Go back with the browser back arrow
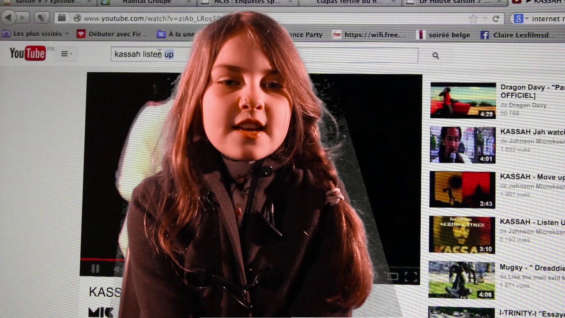Viewport: 565px width, 318px height. (8, 18)
